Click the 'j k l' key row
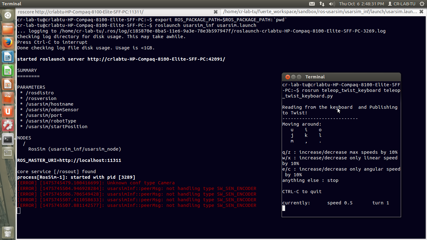The width and height of the screenshot is (427, 240). (306, 135)
